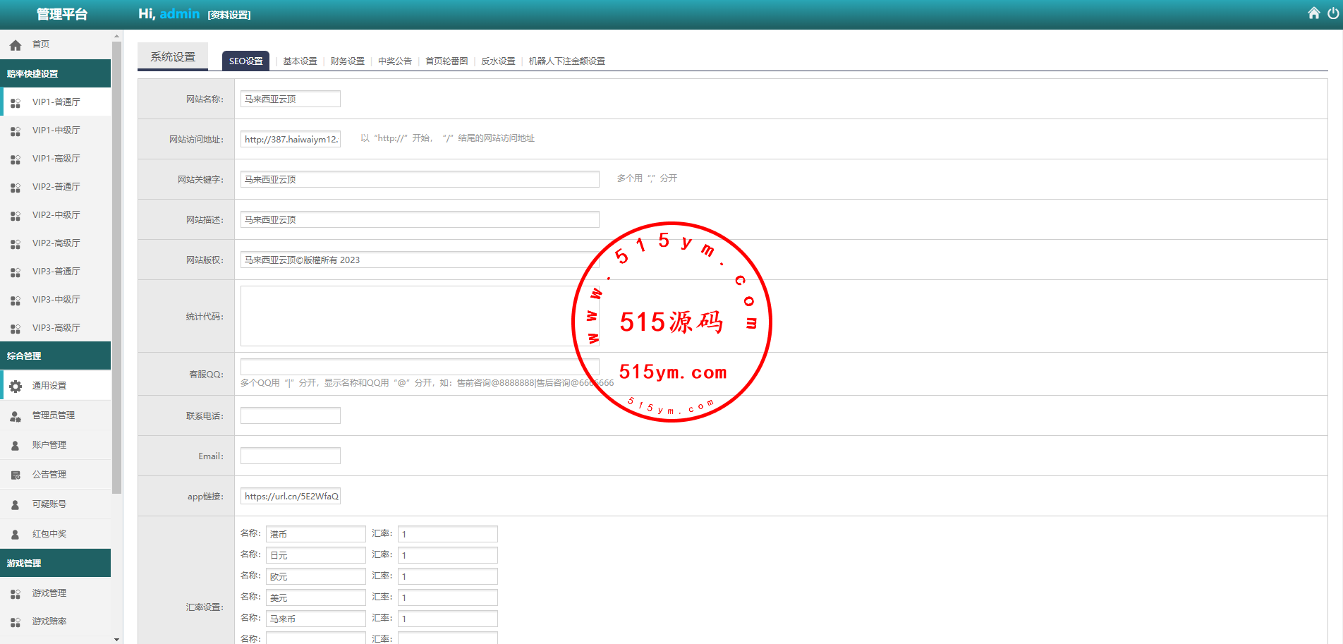The image size is (1343, 644).
Task: Click the sidebar scrollbar down arrow
Action: click(116, 639)
